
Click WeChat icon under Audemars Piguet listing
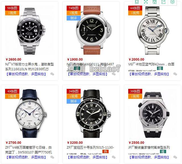(x=175, y=157)
